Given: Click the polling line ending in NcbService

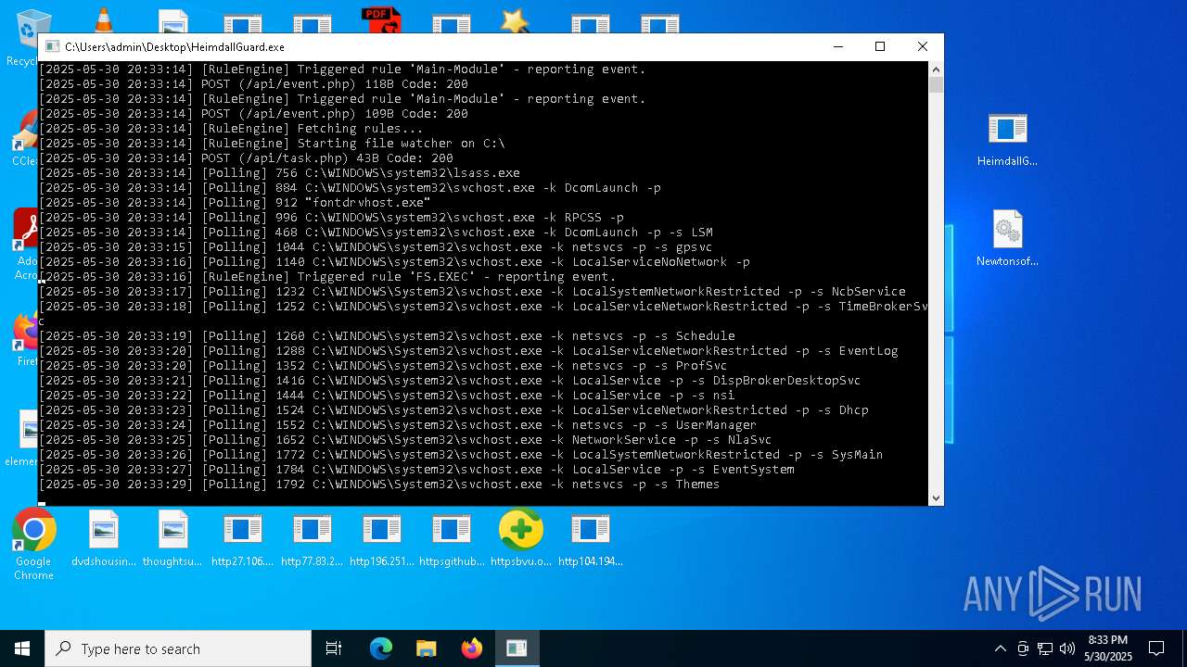Looking at the screenshot, I should (472, 292).
